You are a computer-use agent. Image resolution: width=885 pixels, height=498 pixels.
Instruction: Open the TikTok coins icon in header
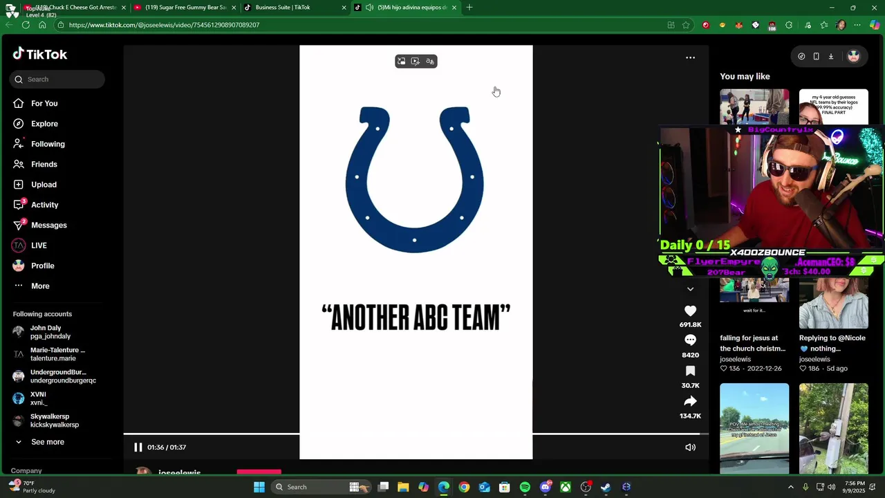pyautogui.click(x=801, y=57)
